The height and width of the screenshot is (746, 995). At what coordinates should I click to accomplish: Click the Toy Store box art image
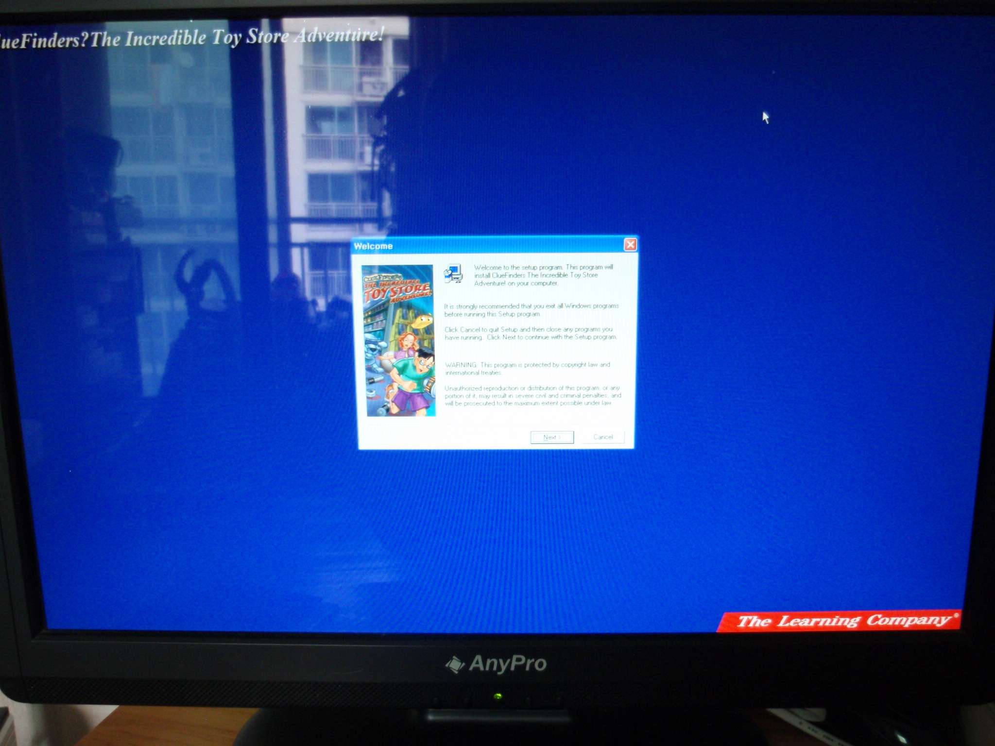coord(398,340)
